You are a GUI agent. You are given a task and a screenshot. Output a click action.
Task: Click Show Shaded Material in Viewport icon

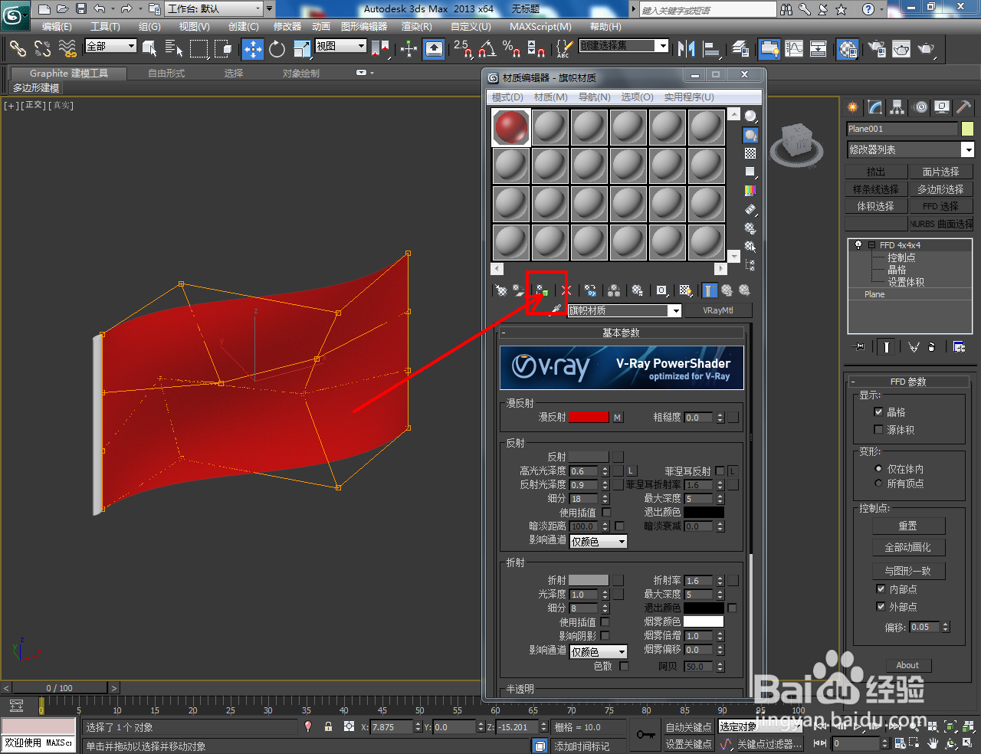(x=685, y=290)
